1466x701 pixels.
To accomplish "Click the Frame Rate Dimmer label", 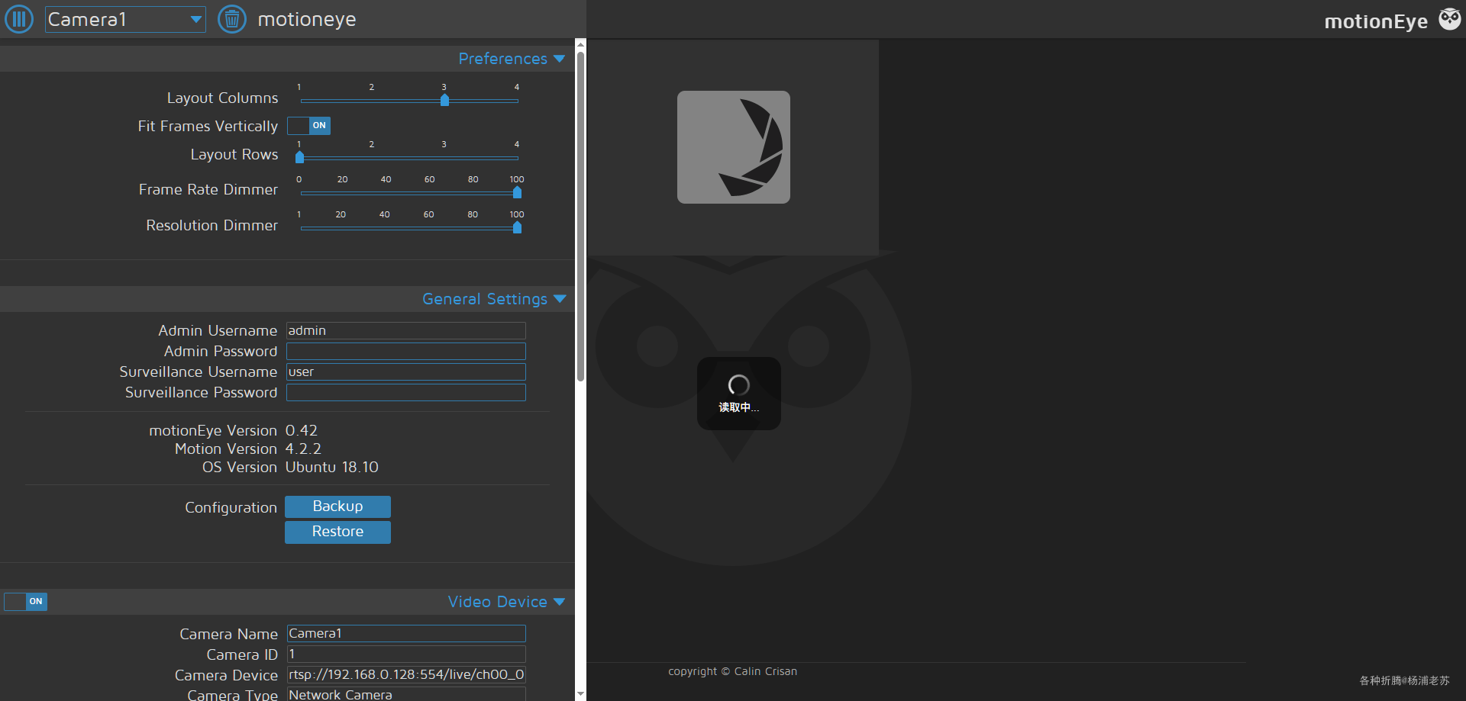I will coord(208,189).
